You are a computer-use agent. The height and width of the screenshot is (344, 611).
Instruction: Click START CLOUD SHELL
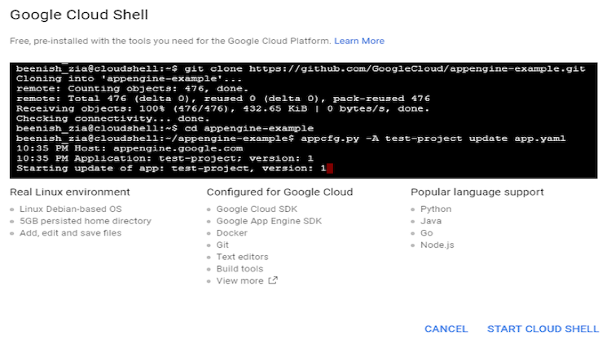point(543,329)
